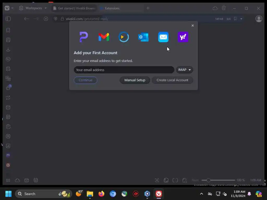Click the taskbar Search box
This screenshot has height=200, width=267.
pos(44,194)
